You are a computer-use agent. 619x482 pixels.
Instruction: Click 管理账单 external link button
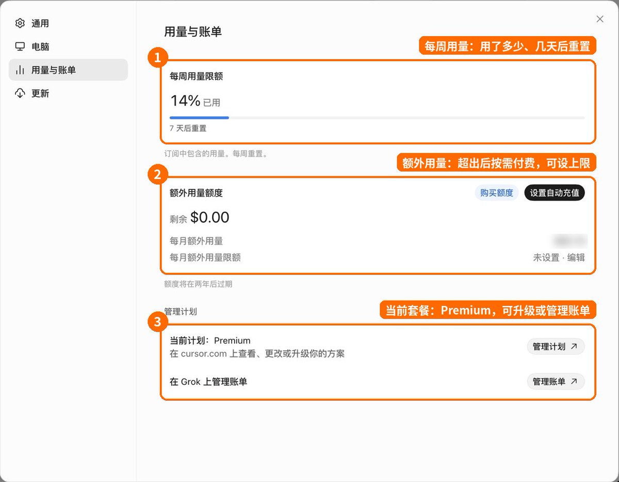(x=556, y=382)
